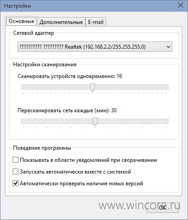Expand the Realtek network adapter dropdown
The image size is (188, 220).
click(x=95, y=47)
